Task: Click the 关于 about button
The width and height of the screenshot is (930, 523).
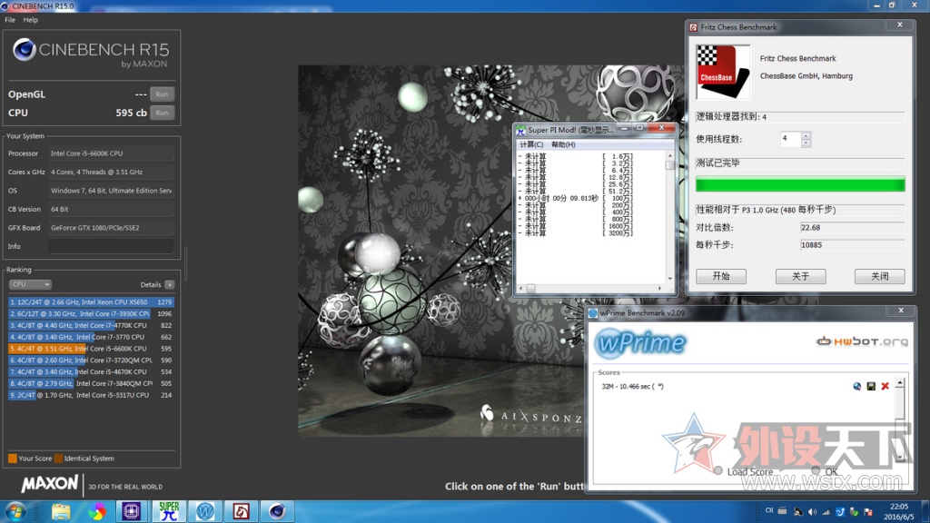Action: click(x=800, y=276)
